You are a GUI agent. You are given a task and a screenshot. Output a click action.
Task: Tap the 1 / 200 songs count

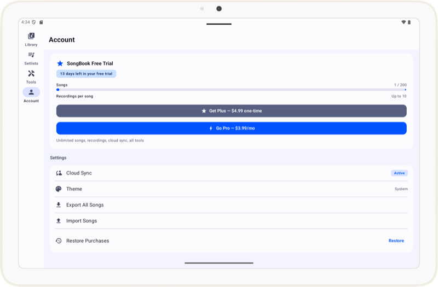click(x=400, y=85)
